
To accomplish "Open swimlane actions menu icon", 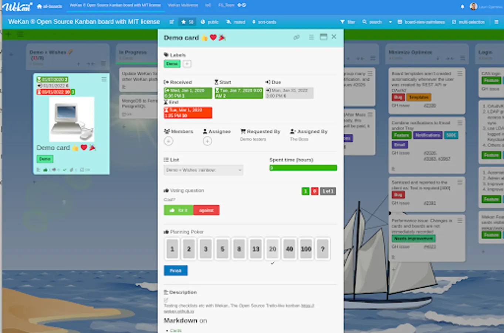I will pyautogui.click(x=20, y=34).
